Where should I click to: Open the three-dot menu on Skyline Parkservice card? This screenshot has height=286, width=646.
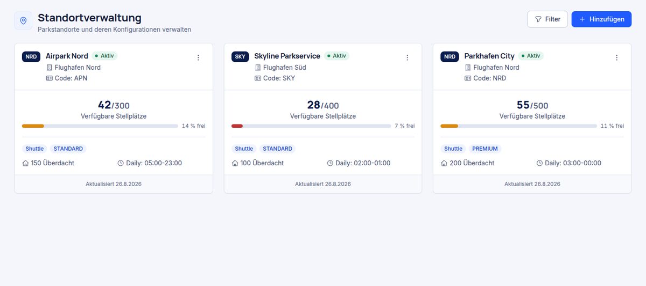coord(408,57)
